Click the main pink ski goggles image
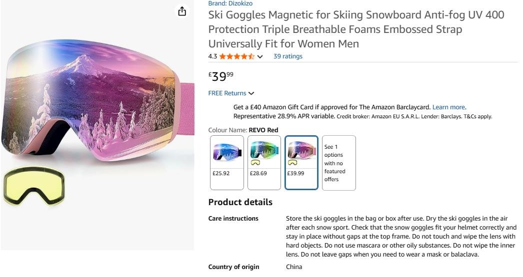Screen dimensions: 523x277 coord(95,105)
